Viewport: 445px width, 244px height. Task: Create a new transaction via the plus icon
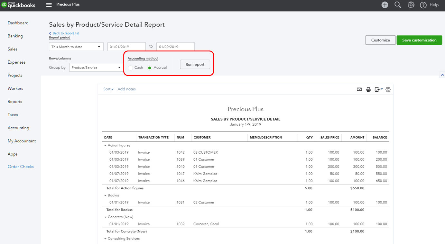[x=385, y=5]
